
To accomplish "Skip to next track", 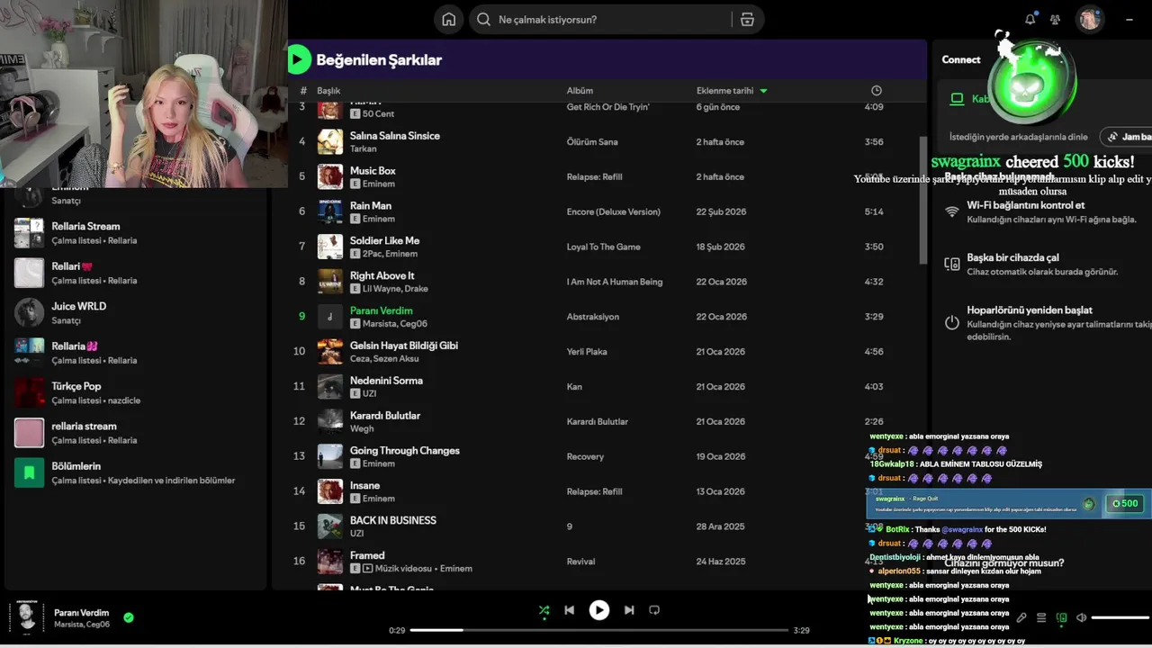I will [629, 610].
